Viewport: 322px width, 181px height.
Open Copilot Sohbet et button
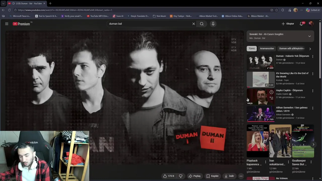313,10
